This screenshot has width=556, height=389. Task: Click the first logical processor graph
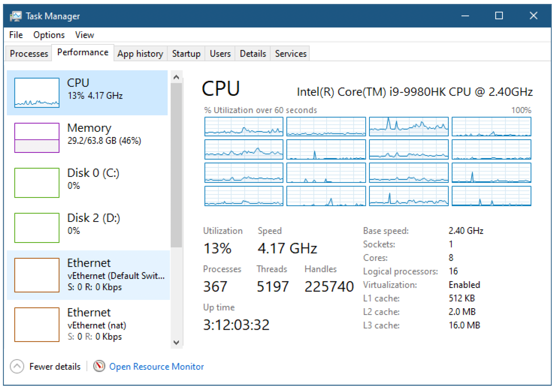(x=244, y=126)
